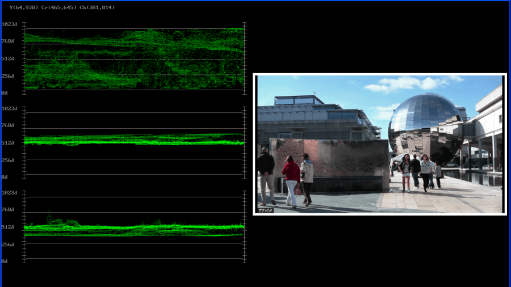Click the 512d label on Y waveform scale
Image resolution: width=511 pixels, height=287 pixels.
pos(8,58)
